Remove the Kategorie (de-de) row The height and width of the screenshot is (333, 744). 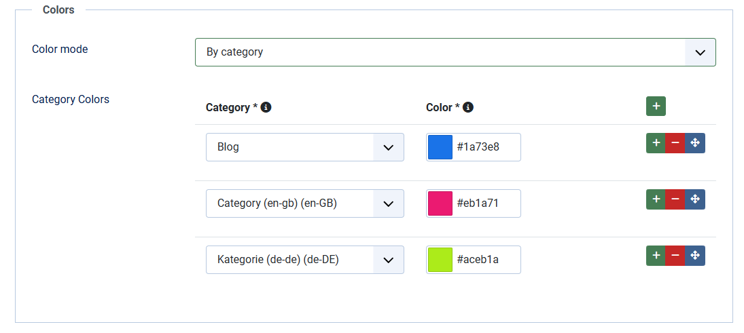pyautogui.click(x=675, y=256)
